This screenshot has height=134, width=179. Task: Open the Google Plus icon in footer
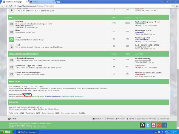(159, 125)
